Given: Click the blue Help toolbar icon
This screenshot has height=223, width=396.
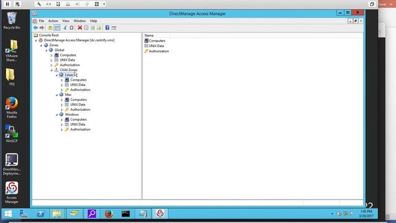Looking at the screenshot, I should 107,28.
